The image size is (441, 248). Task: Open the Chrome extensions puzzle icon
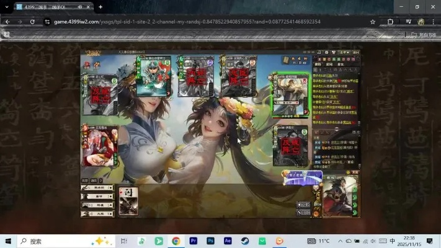(390, 22)
